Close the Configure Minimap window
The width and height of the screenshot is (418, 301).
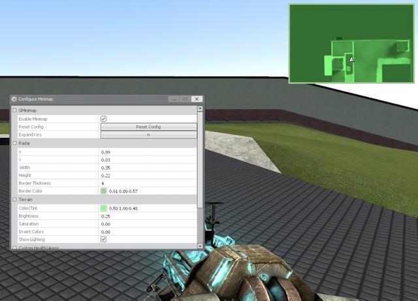[197, 99]
